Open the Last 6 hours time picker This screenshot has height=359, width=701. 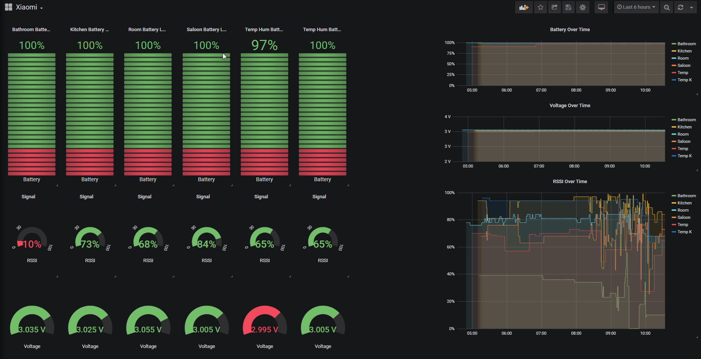[x=636, y=7]
